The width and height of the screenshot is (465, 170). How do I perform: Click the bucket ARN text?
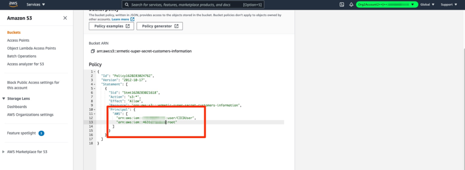[144, 51]
